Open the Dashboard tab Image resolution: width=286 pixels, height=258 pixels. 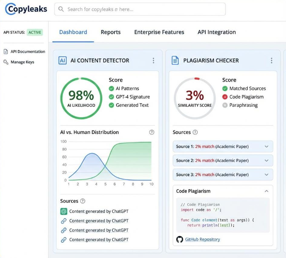pyautogui.click(x=73, y=32)
